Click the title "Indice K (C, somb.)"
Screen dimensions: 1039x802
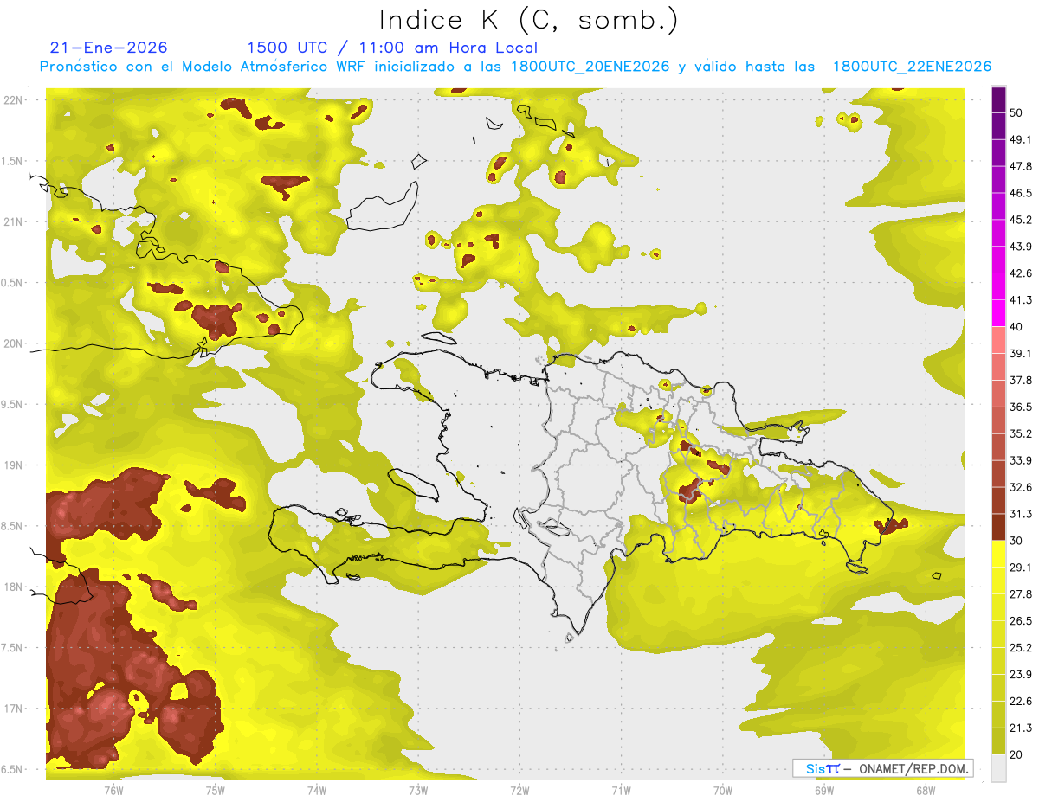coord(528,19)
